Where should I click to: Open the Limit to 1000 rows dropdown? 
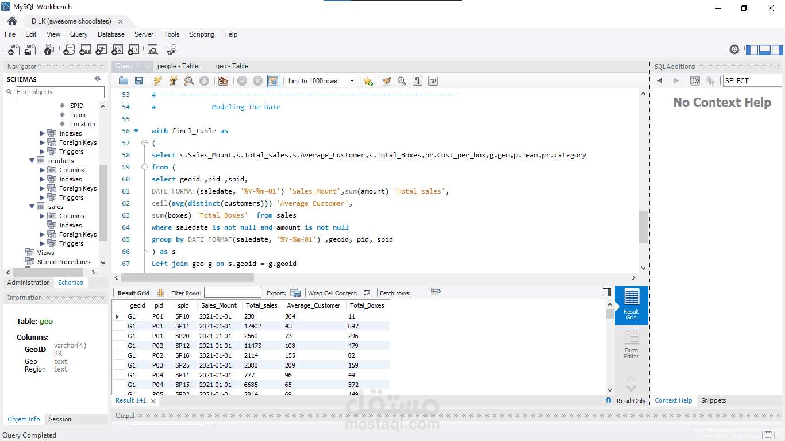321,81
